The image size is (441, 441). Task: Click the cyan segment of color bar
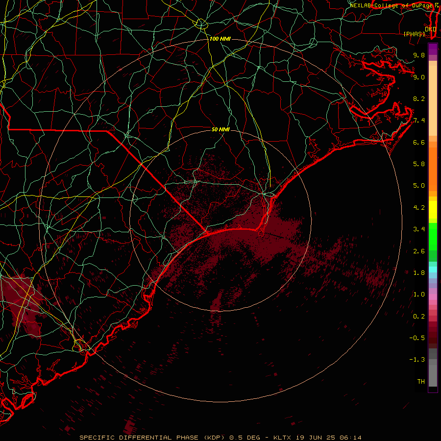click(x=433, y=269)
